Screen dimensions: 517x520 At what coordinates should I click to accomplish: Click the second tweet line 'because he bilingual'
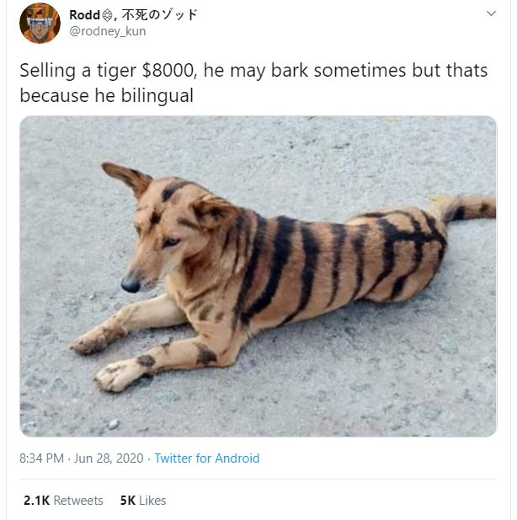pos(106,95)
